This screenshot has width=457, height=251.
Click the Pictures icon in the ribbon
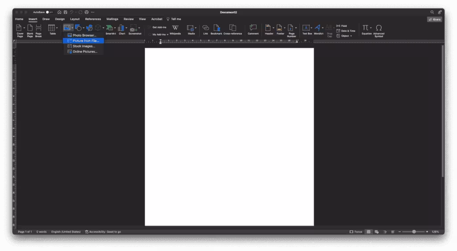[67, 28]
